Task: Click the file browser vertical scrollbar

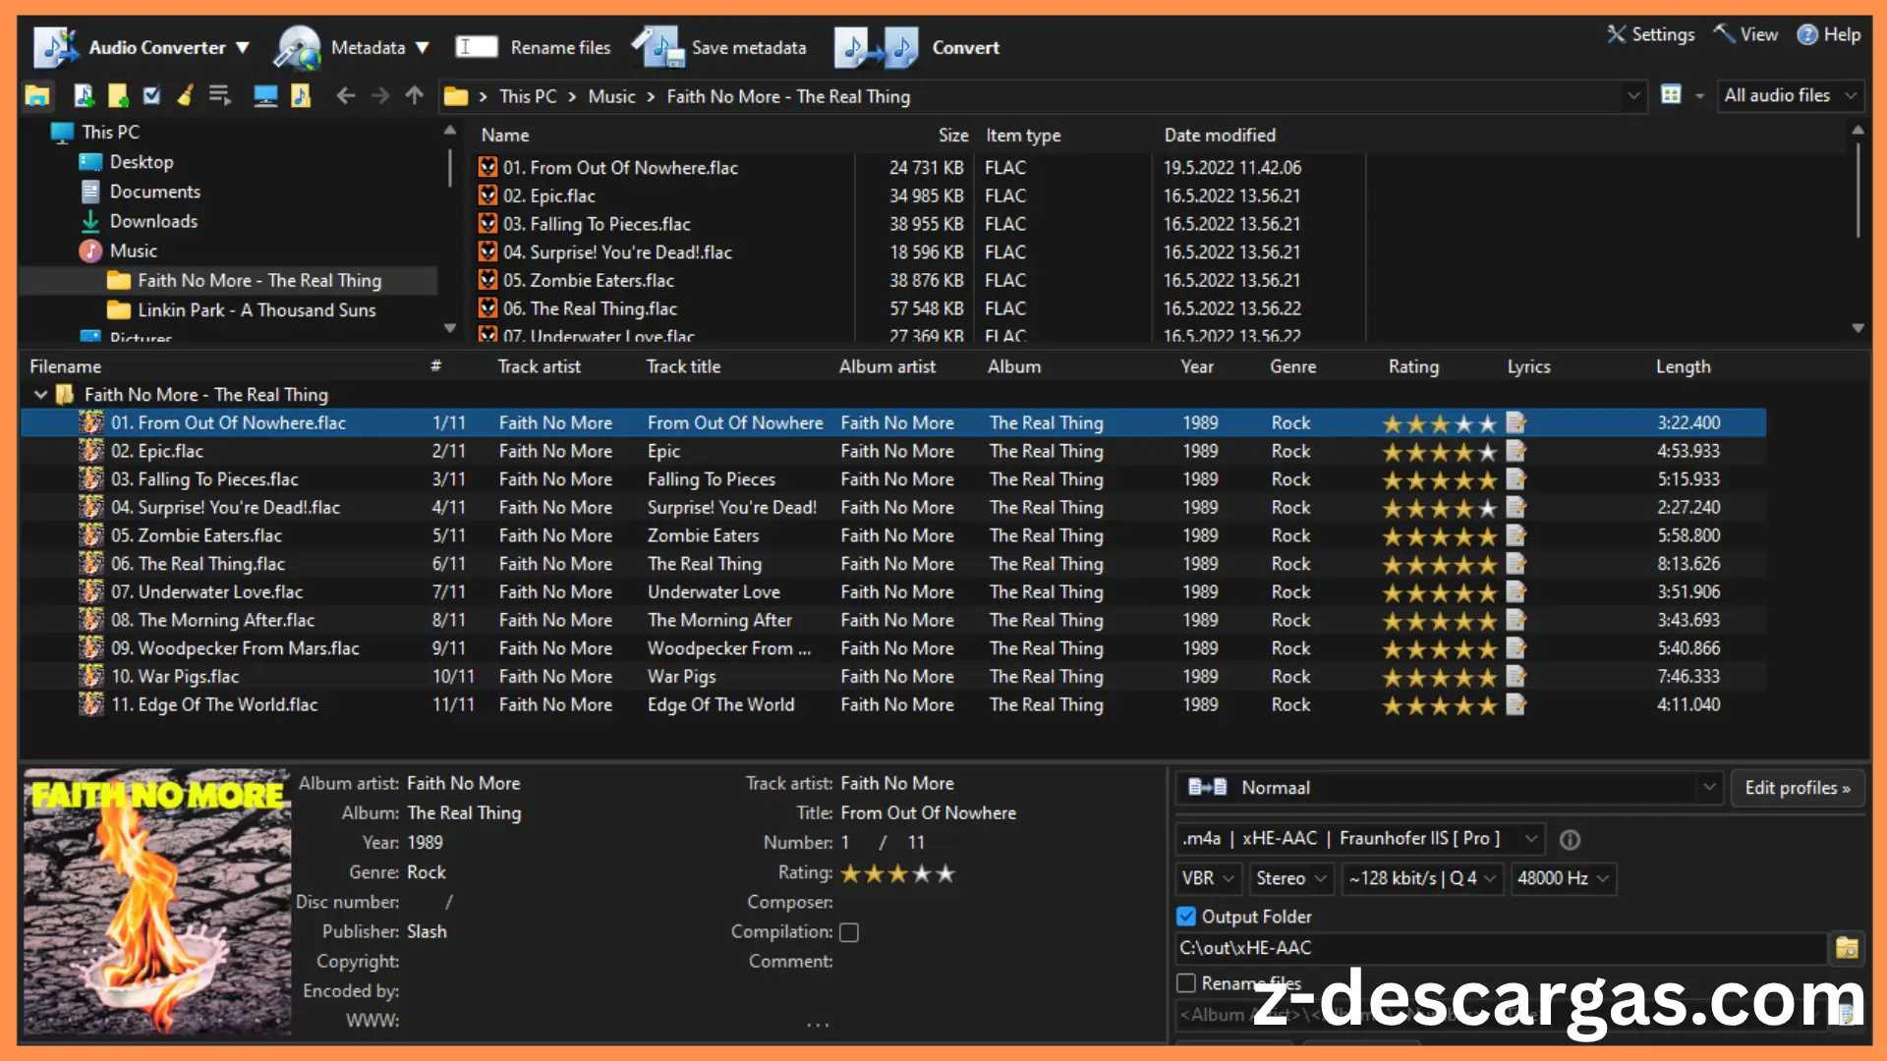Action: (1858, 192)
